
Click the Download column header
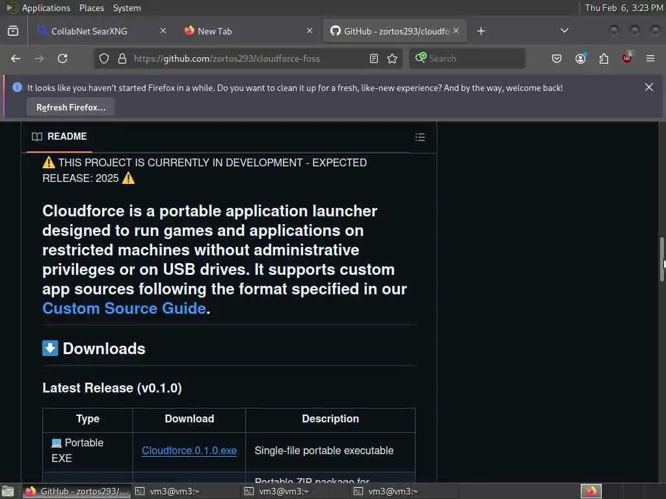[x=189, y=419]
